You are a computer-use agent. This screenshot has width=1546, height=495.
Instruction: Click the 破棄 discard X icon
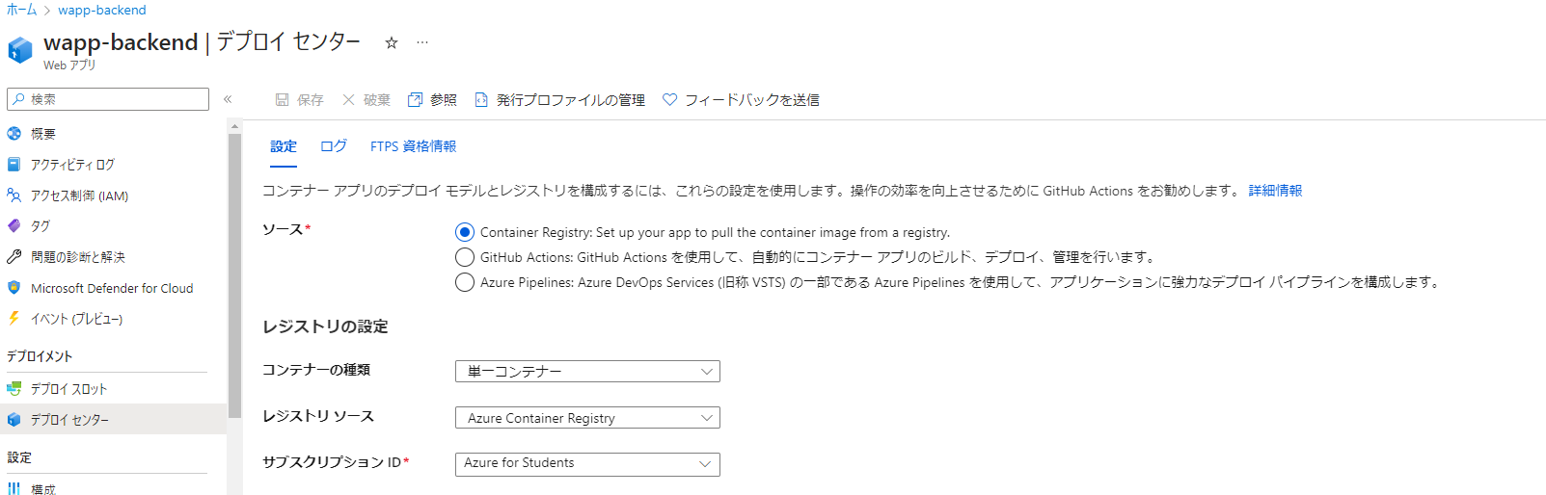349,100
